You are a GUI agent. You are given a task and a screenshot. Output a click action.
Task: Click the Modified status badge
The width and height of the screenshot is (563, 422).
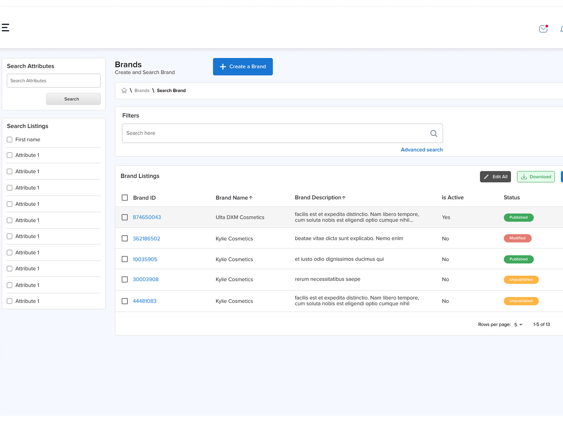click(518, 238)
